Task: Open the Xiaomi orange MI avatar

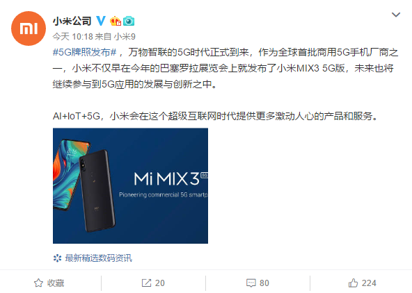Action: 29,28
